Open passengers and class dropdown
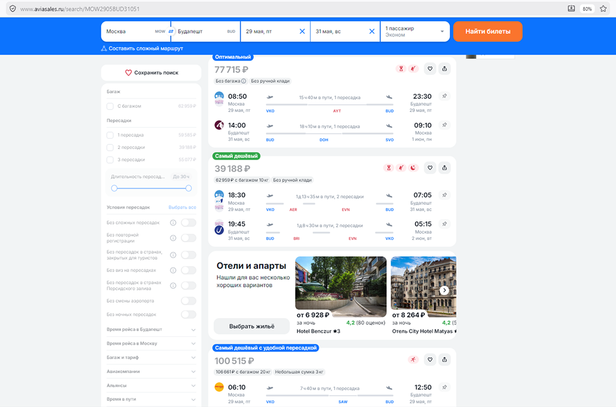Screen dimensions: 616x407 (x=415, y=31)
